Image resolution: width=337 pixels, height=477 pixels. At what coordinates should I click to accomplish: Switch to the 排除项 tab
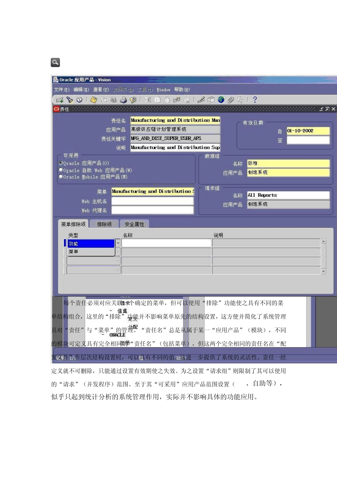104,224
